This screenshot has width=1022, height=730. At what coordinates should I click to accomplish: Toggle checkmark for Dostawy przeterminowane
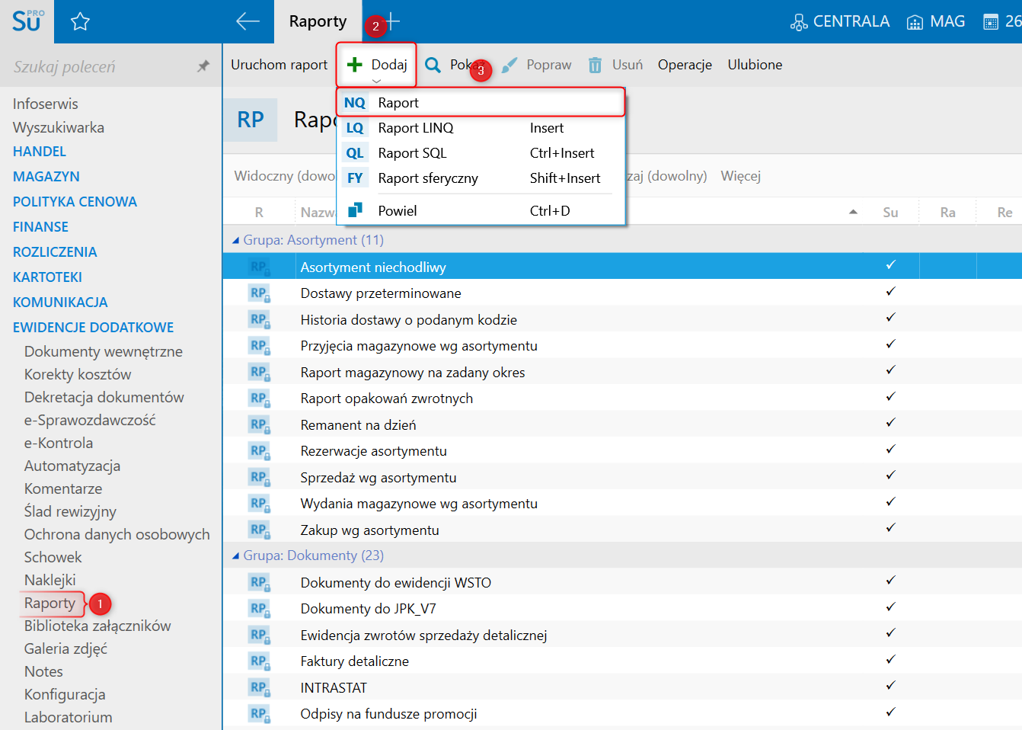[890, 292]
